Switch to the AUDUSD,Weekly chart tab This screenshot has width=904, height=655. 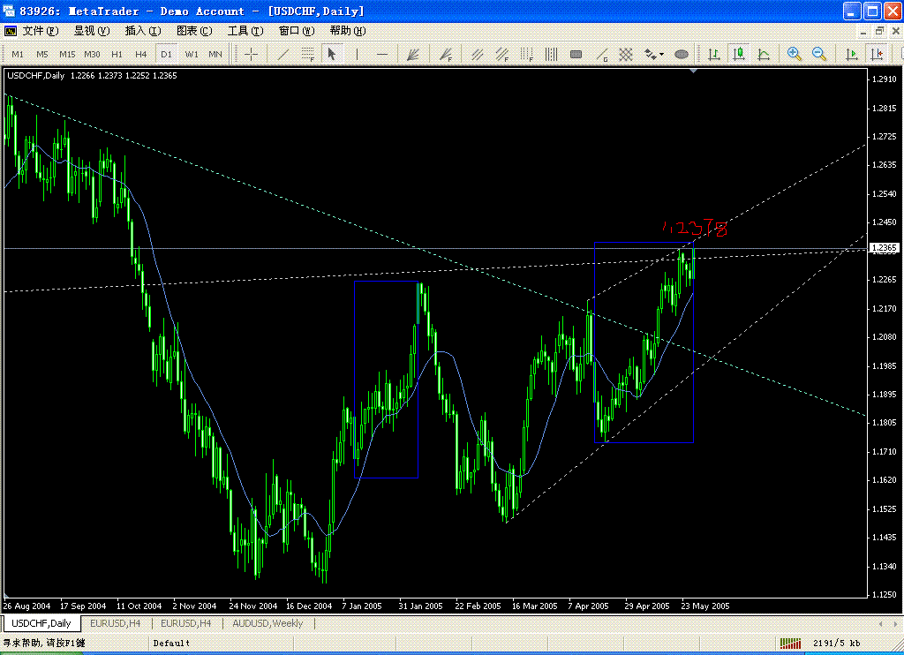[267, 623]
